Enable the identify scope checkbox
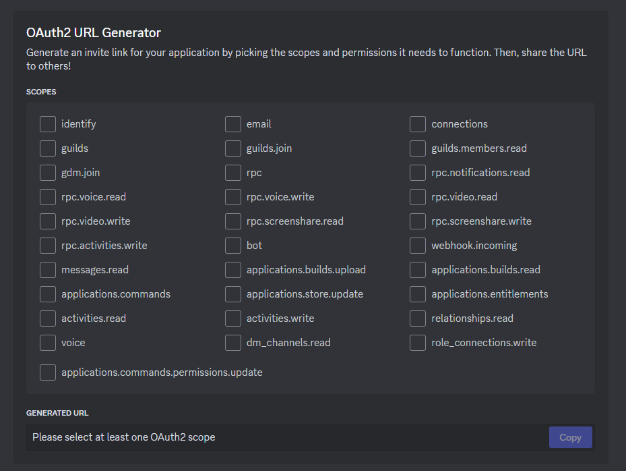Viewport: 626px width, 471px height. tap(48, 124)
